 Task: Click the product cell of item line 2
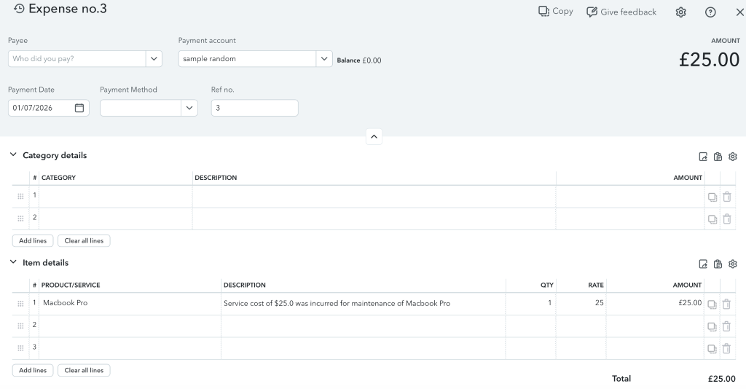(x=130, y=326)
